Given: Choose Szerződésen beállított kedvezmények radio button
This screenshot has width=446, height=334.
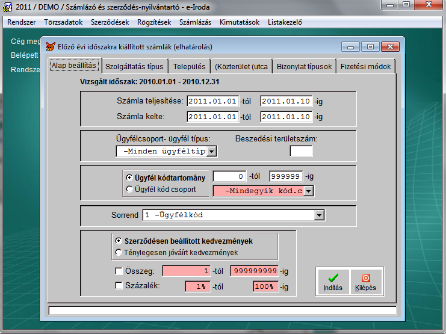Looking at the screenshot, I should (119, 241).
